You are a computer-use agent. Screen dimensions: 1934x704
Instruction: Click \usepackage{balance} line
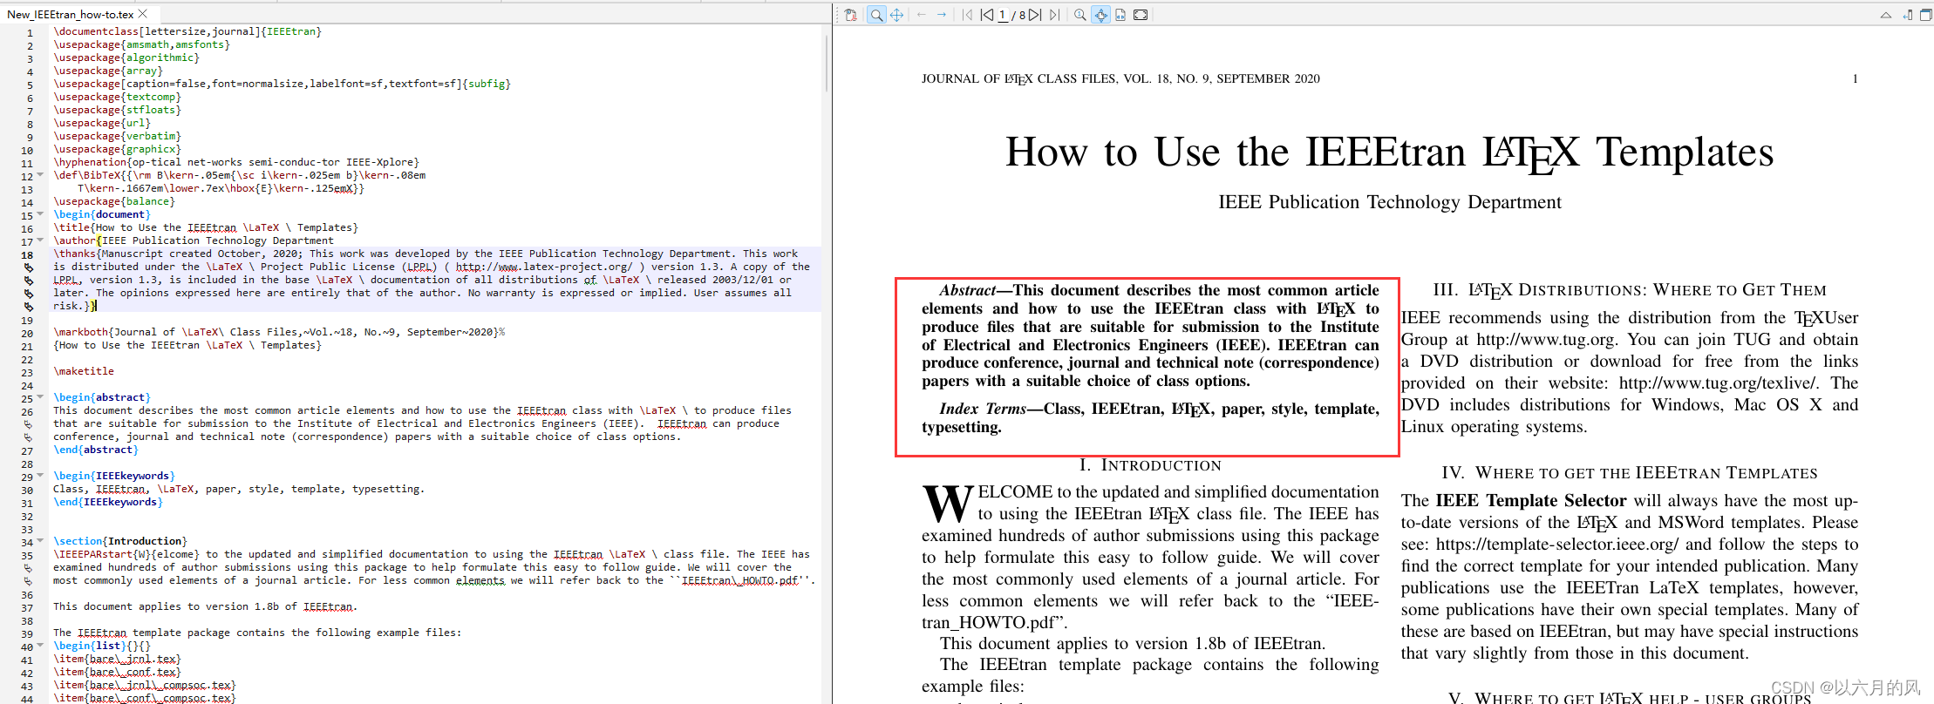(x=114, y=201)
